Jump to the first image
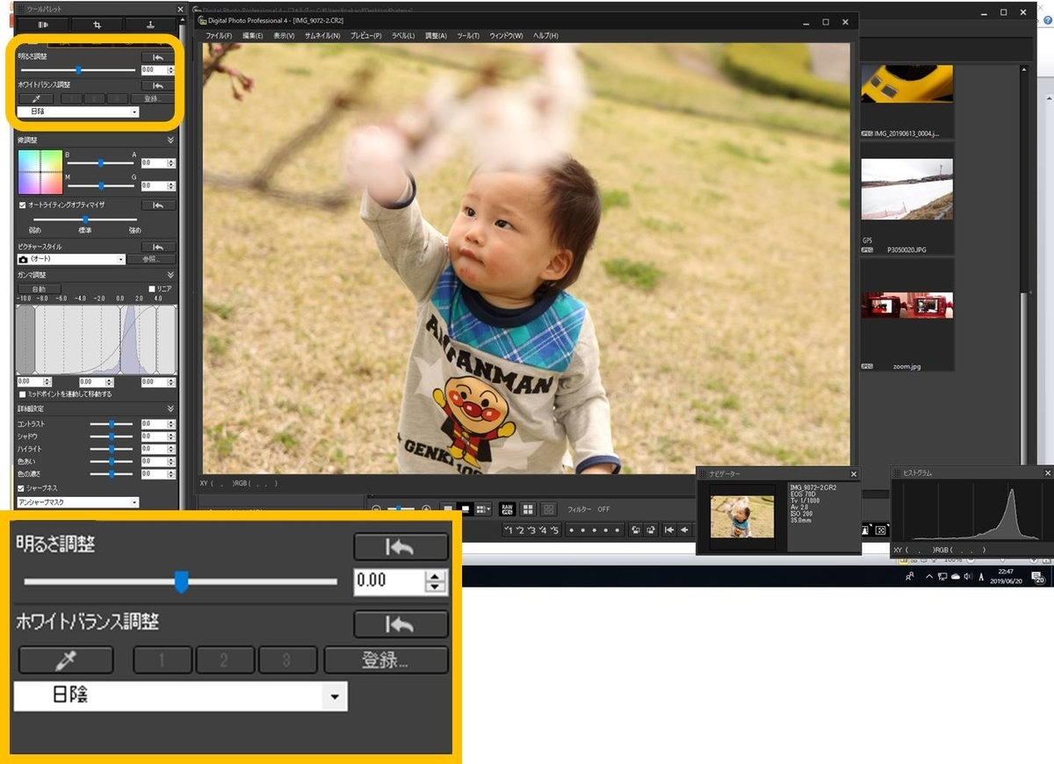 coord(669,530)
